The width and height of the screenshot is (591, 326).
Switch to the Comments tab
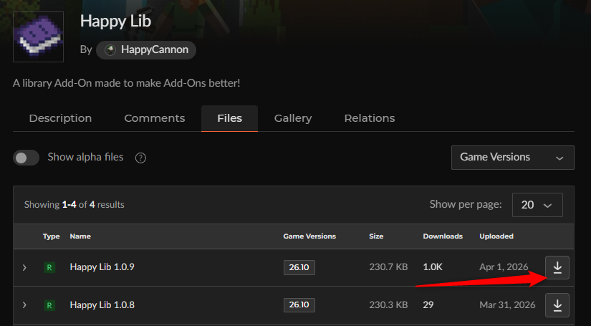tap(155, 118)
